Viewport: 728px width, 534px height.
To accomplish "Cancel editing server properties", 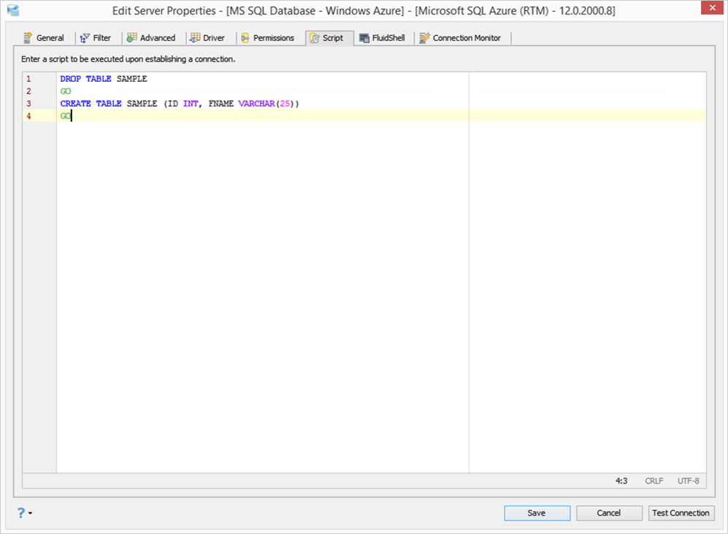I will [609, 513].
